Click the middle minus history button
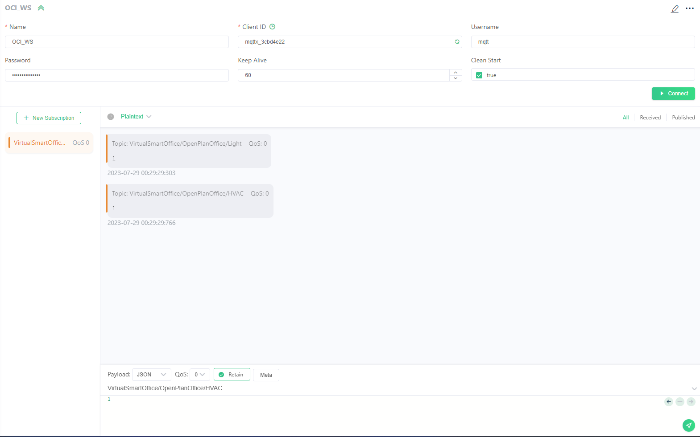Image resolution: width=700 pixels, height=437 pixels. click(x=680, y=402)
